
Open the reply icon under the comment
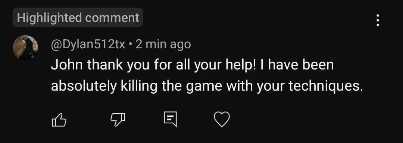tap(171, 119)
